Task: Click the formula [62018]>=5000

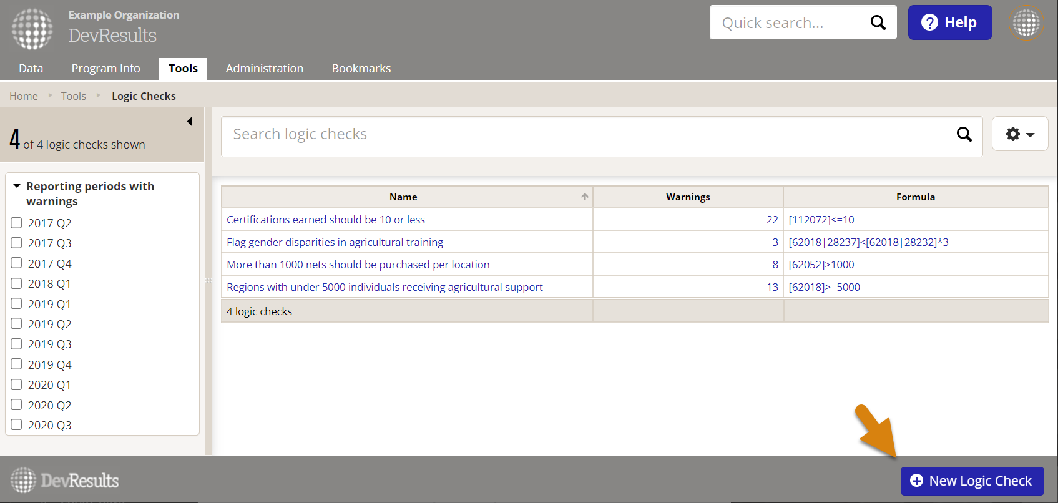Action: point(825,287)
